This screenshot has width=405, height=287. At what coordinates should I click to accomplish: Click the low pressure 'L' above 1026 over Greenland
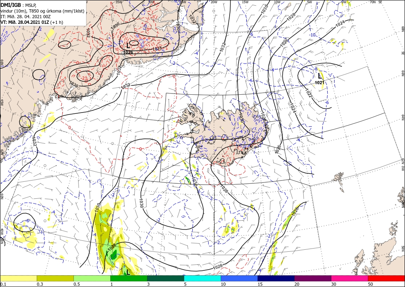pos(128,46)
